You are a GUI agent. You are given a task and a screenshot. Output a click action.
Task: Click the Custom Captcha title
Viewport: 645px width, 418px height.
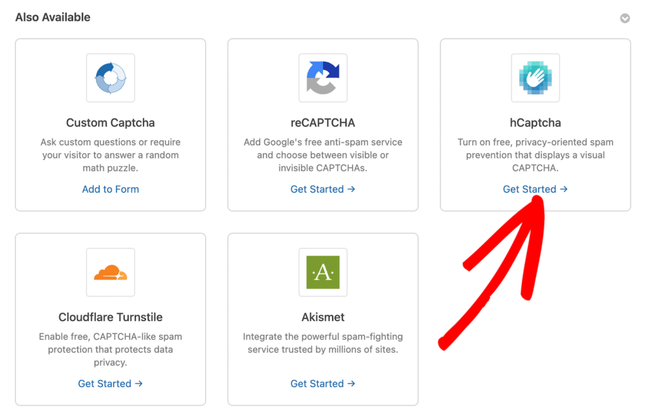110,123
